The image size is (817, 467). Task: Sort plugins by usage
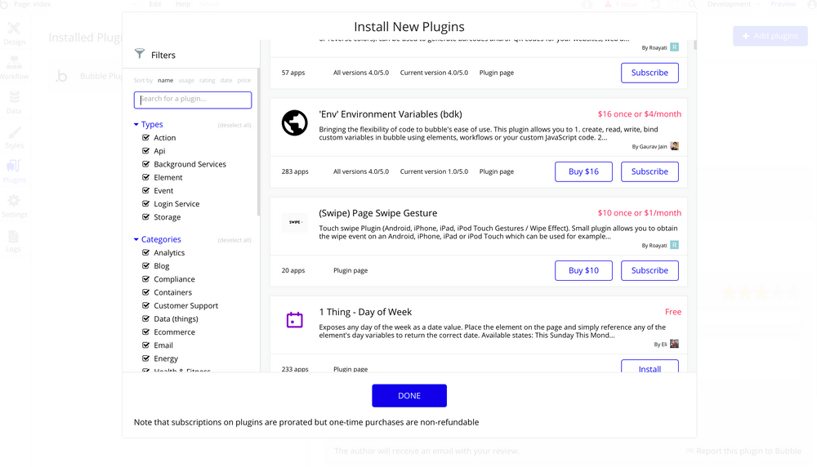tap(186, 80)
